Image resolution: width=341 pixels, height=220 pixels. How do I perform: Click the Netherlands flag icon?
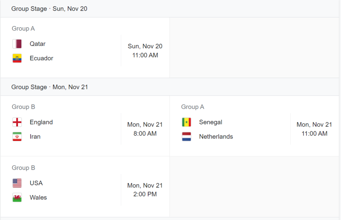point(186,137)
